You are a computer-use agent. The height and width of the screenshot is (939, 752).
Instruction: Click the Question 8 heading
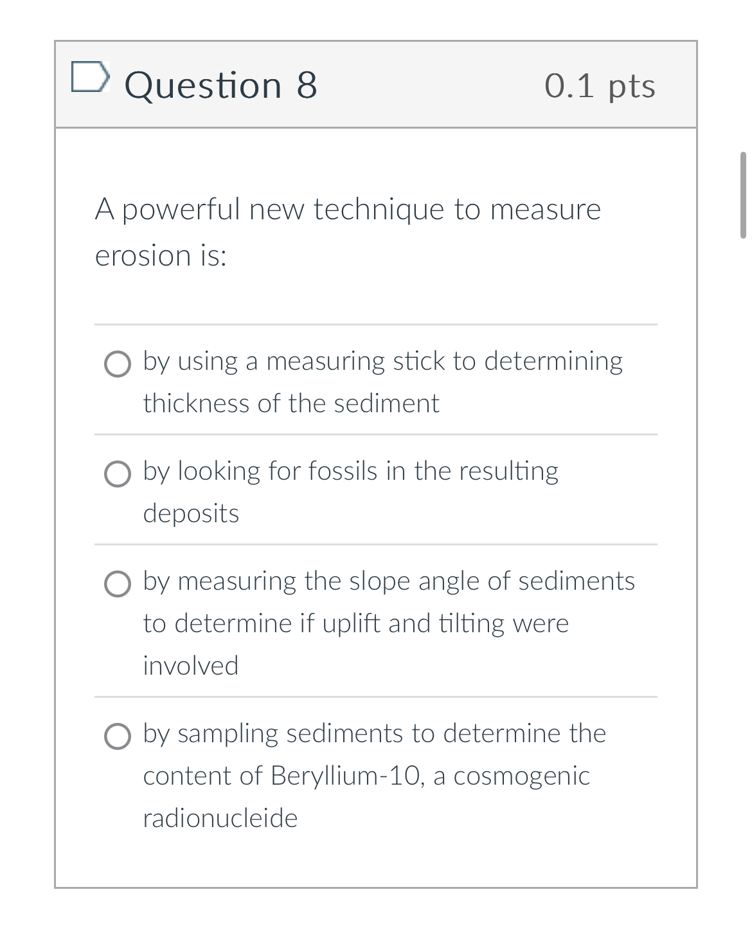(x=222, y=85)
